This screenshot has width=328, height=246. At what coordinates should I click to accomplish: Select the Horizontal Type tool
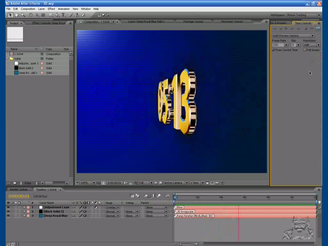(63, 15)
